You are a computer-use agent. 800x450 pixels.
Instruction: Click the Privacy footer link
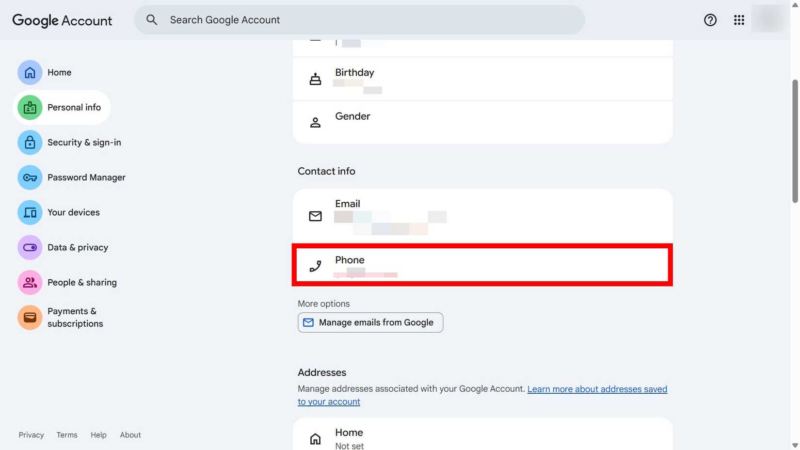pos(31,434)
